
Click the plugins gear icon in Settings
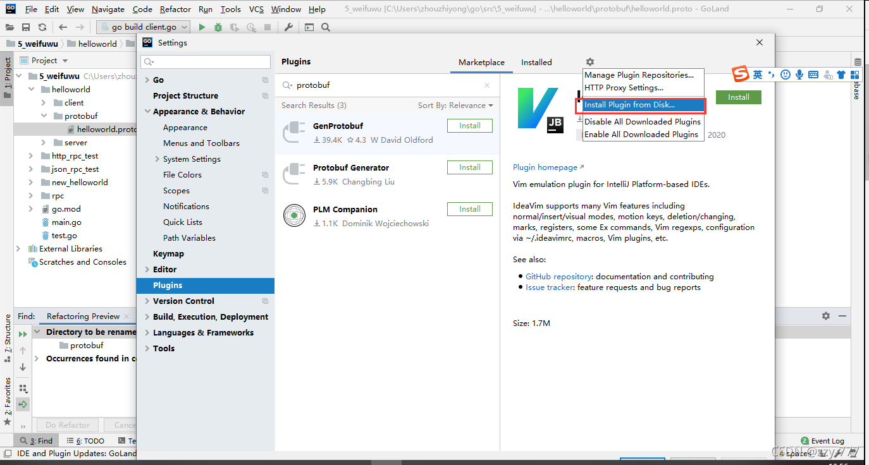590,62
